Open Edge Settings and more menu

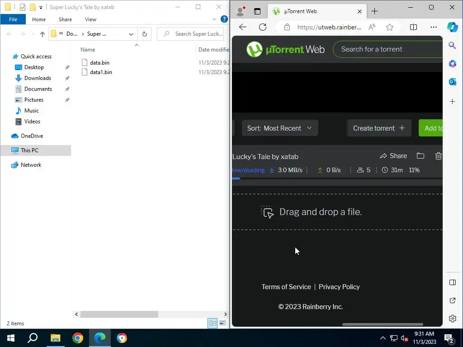point(434,27)
